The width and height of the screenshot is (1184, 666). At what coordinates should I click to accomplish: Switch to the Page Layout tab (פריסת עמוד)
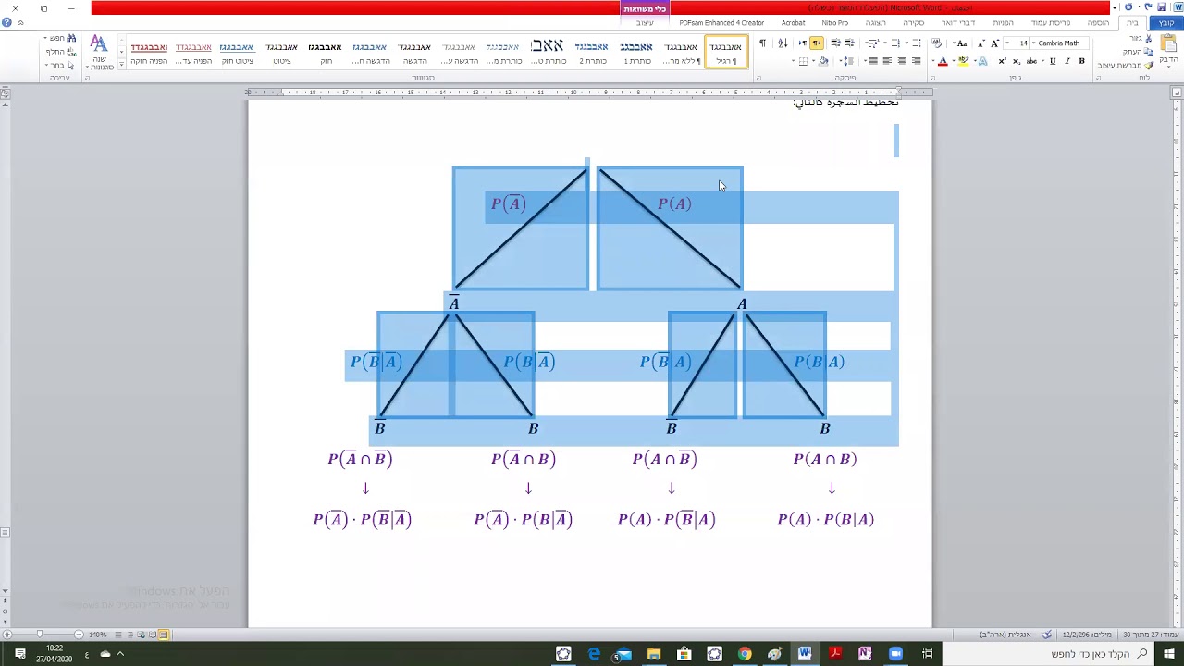(1051, 22)
